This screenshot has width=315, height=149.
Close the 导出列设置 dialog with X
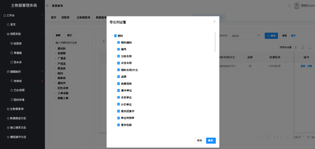214,21
